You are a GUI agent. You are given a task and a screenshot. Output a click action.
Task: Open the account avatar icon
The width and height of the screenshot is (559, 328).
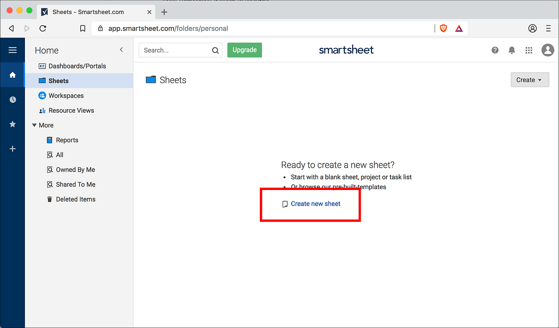[x=548, y=50]
